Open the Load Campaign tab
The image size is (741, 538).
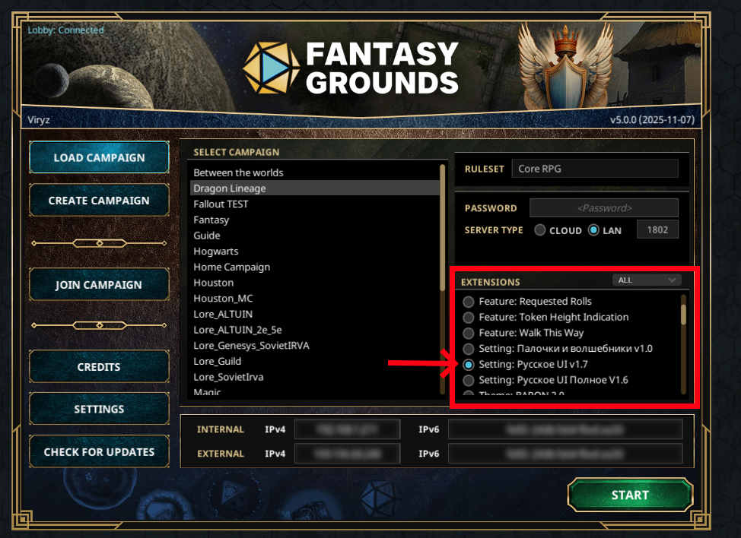99,157
